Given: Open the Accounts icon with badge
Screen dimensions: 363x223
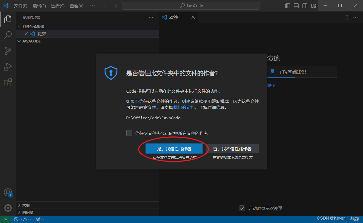Looking at the screenshot, I should [8, 193].
